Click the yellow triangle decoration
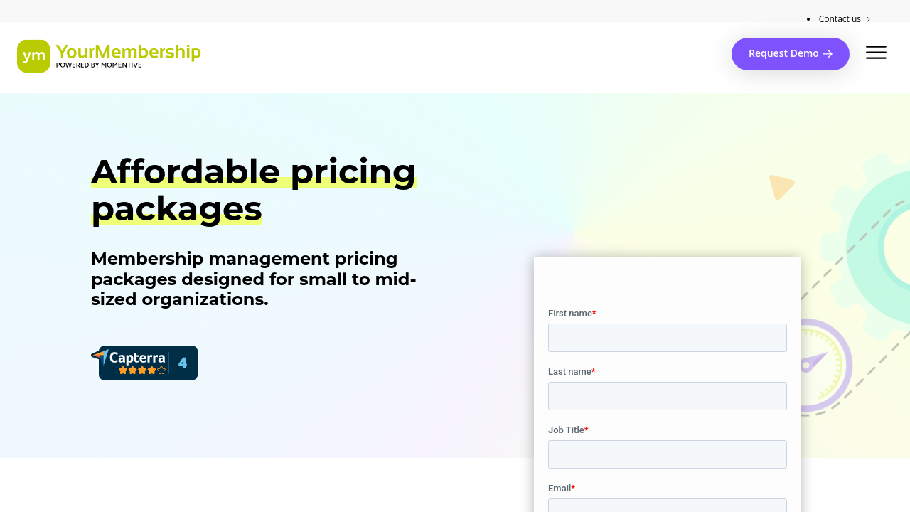 [780, 186]
